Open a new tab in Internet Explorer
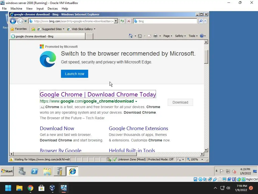Viewport: 258px width, 194px height. [89, 36]
